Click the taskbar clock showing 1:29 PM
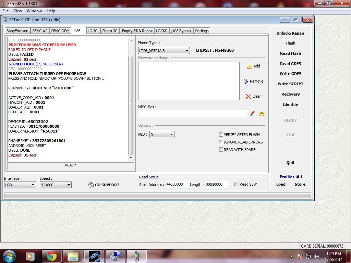The height and width of the screenshot is (263, 351). pos(333,256)
